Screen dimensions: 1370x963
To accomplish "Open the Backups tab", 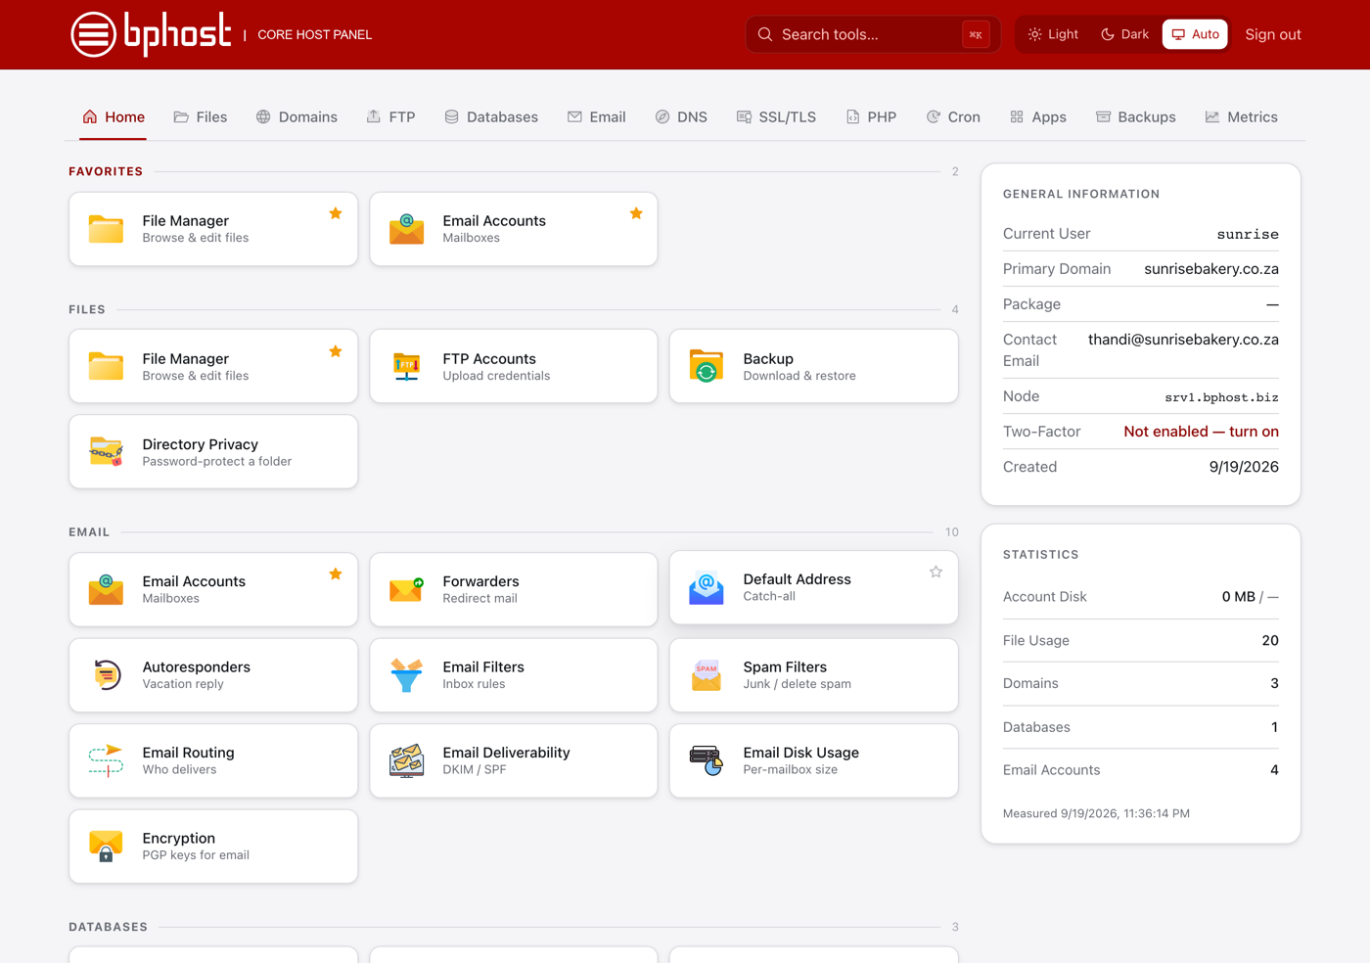I will point(1136,117).
